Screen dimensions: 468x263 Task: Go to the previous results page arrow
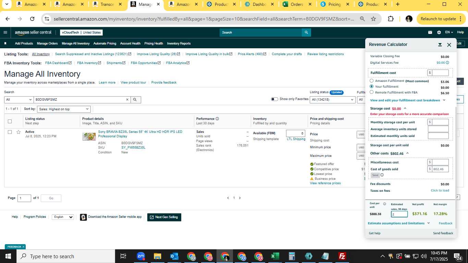(228, 198)
